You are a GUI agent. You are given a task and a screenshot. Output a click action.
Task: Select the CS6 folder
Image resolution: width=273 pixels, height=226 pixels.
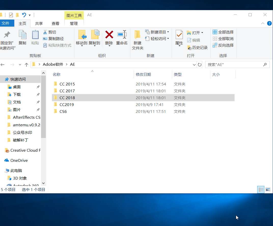coord(143,112)
